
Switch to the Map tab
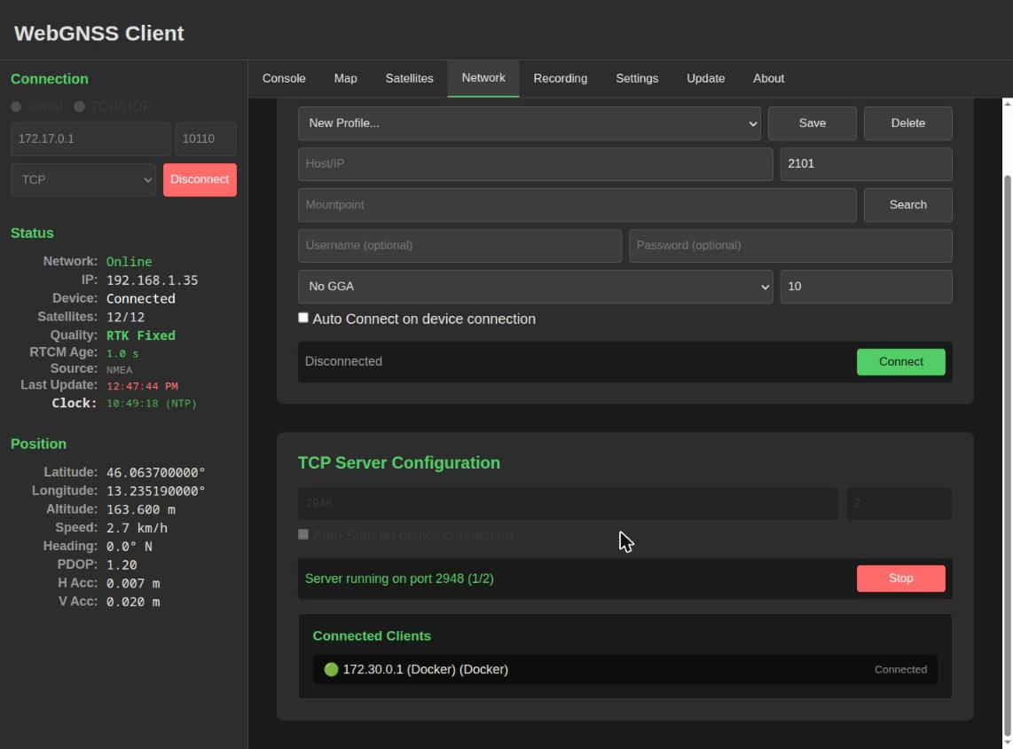pyautogui.click(x=345, y=78)
